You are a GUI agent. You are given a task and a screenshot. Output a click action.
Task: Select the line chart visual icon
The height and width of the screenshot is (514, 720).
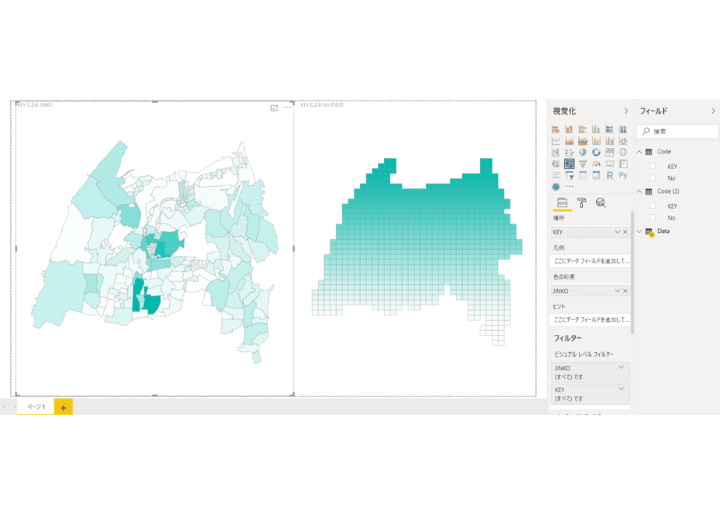556,141
